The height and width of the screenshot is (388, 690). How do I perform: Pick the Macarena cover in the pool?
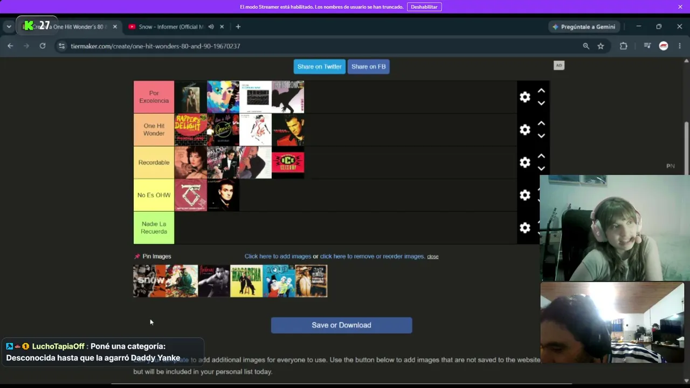tap(246, 281)
